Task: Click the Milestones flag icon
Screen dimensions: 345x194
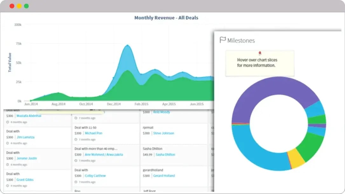Action: coord(223,40)
